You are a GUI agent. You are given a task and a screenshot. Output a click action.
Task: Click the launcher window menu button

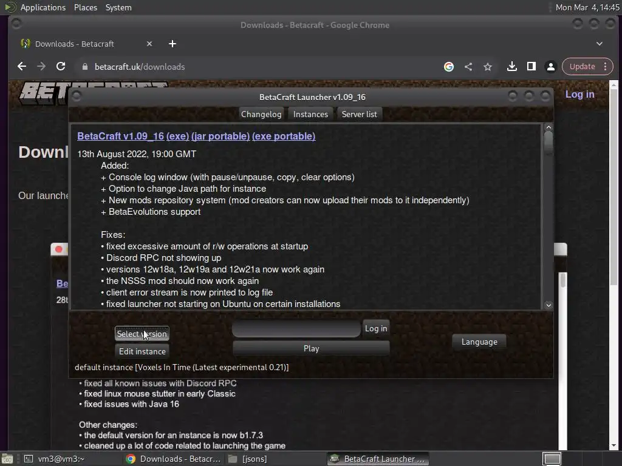pyautogui.click(x=77, y=96)
